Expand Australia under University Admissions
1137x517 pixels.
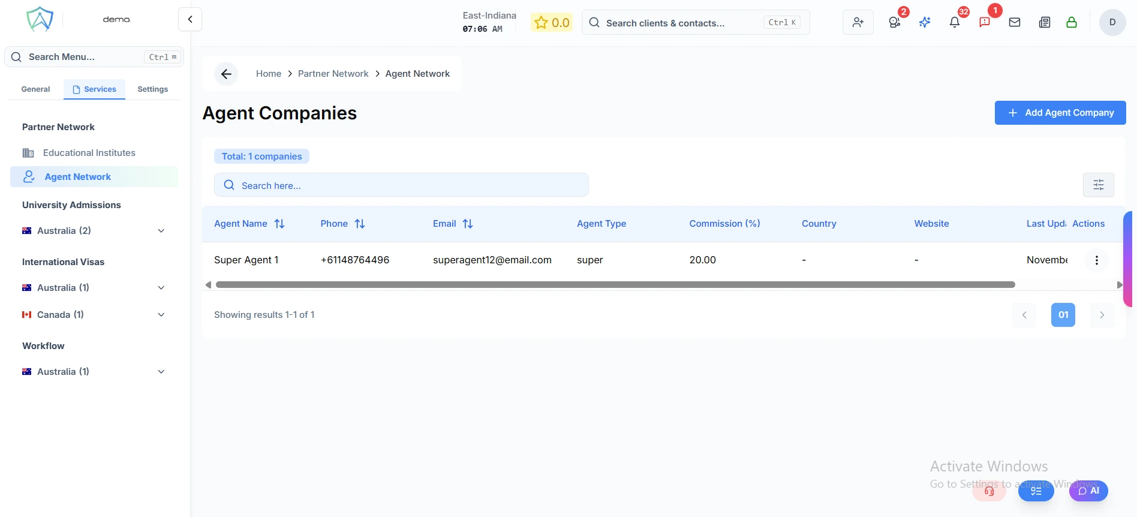point(161,231)
